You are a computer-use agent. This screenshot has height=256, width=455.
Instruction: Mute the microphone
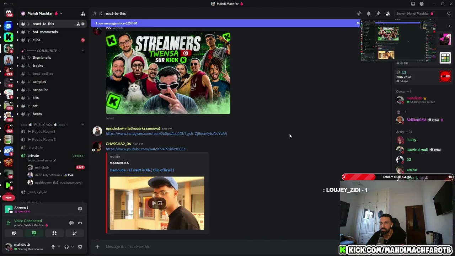tap(53, 247)
